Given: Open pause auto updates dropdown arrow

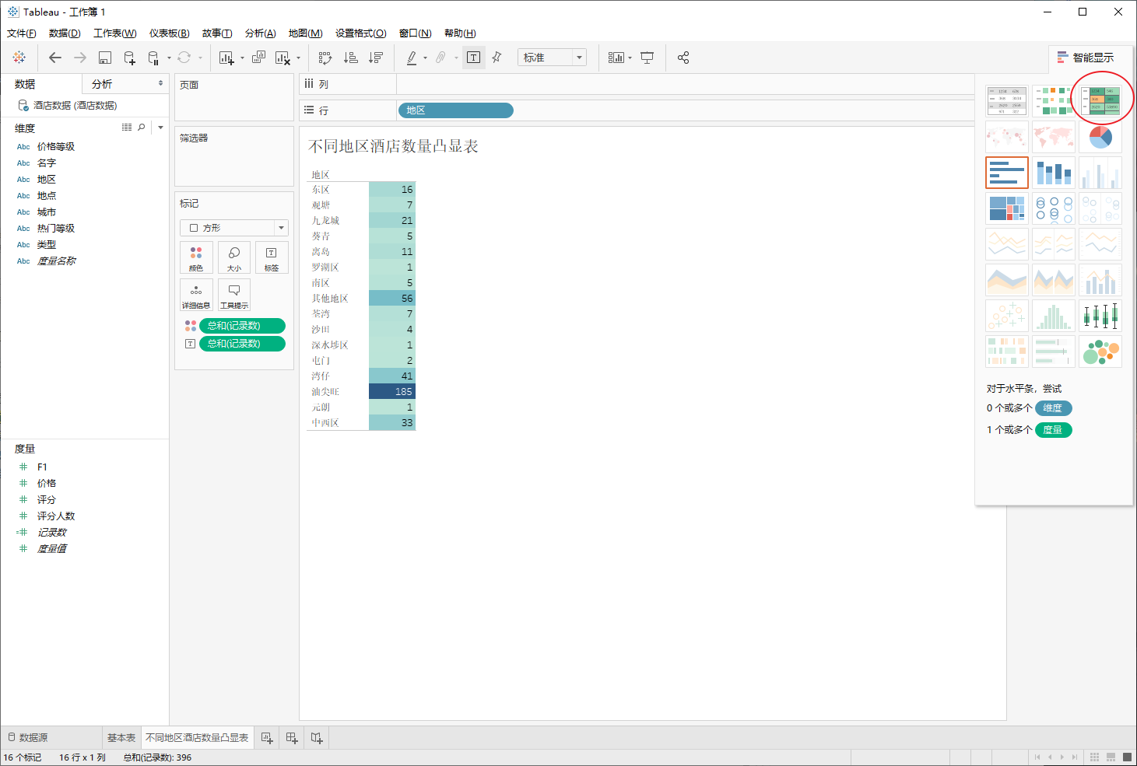Looking at the screenshot, I should point(169,58).
